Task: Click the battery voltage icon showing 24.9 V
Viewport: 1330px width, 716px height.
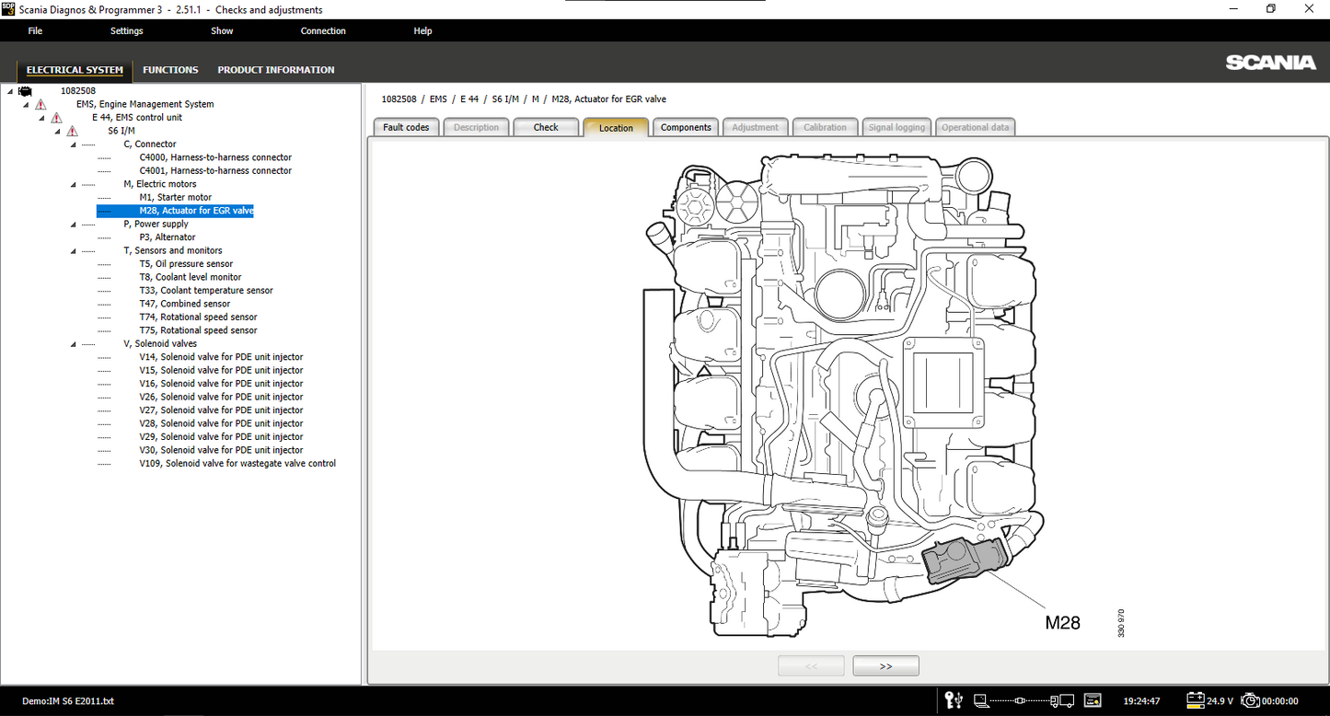Action: tap(1196, 701)
